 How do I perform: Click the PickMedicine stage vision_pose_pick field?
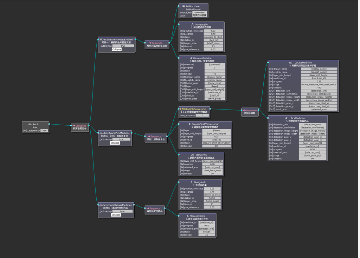[312, 156]
